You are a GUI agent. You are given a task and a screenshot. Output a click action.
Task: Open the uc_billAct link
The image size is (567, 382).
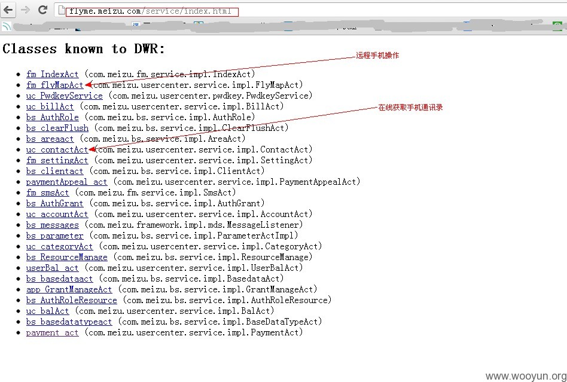pos(50,106)
